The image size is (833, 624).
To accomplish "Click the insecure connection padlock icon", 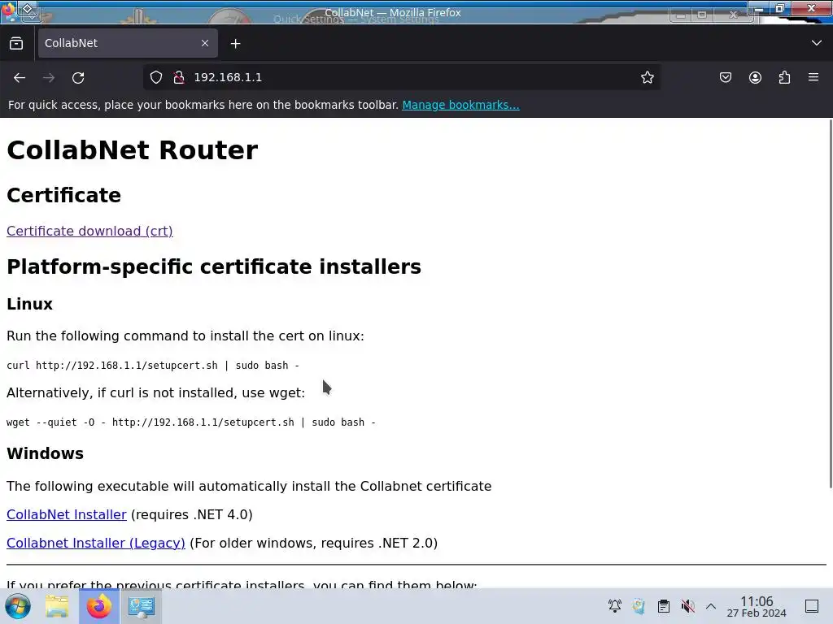I will tap(179, 77).
